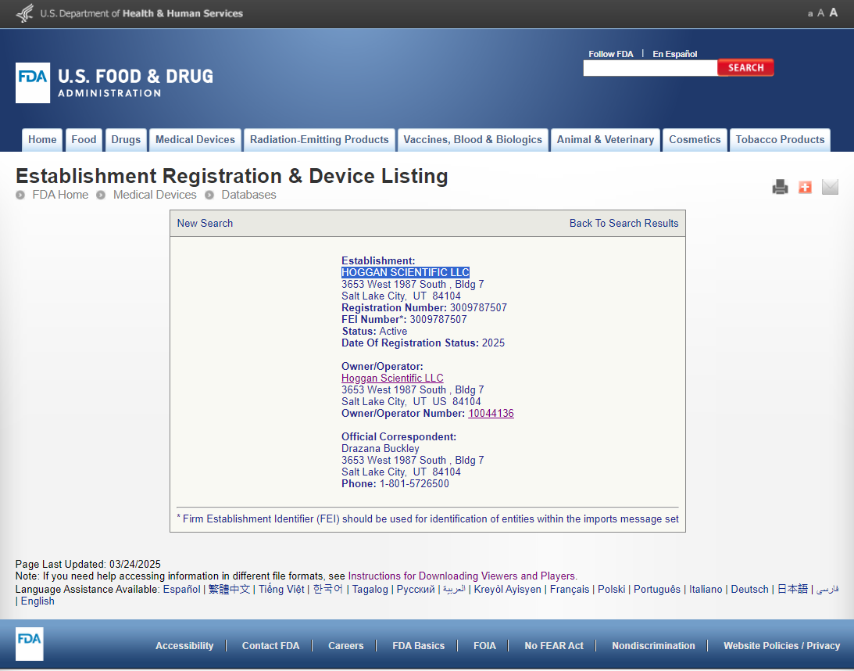854x671 pixels.
Task: Click the printer icon to print page
Action: 780,187
